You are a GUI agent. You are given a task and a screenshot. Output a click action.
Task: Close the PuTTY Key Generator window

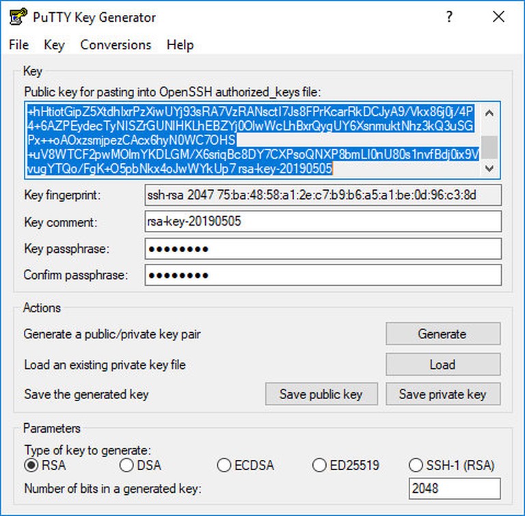pos(498,16)
